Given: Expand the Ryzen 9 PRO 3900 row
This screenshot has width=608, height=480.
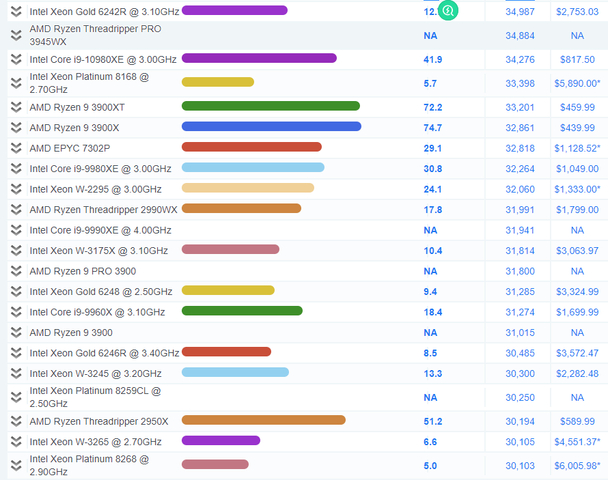Looking at the screenshot, I should point(16,271).
